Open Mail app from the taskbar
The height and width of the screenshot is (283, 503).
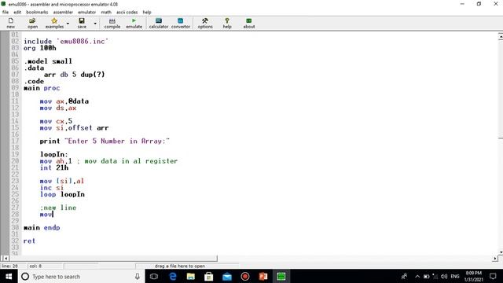pos(227,276)
